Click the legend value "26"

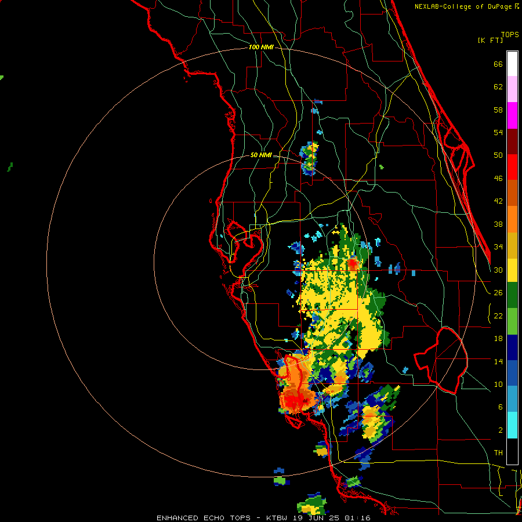(x=498, y=293)
